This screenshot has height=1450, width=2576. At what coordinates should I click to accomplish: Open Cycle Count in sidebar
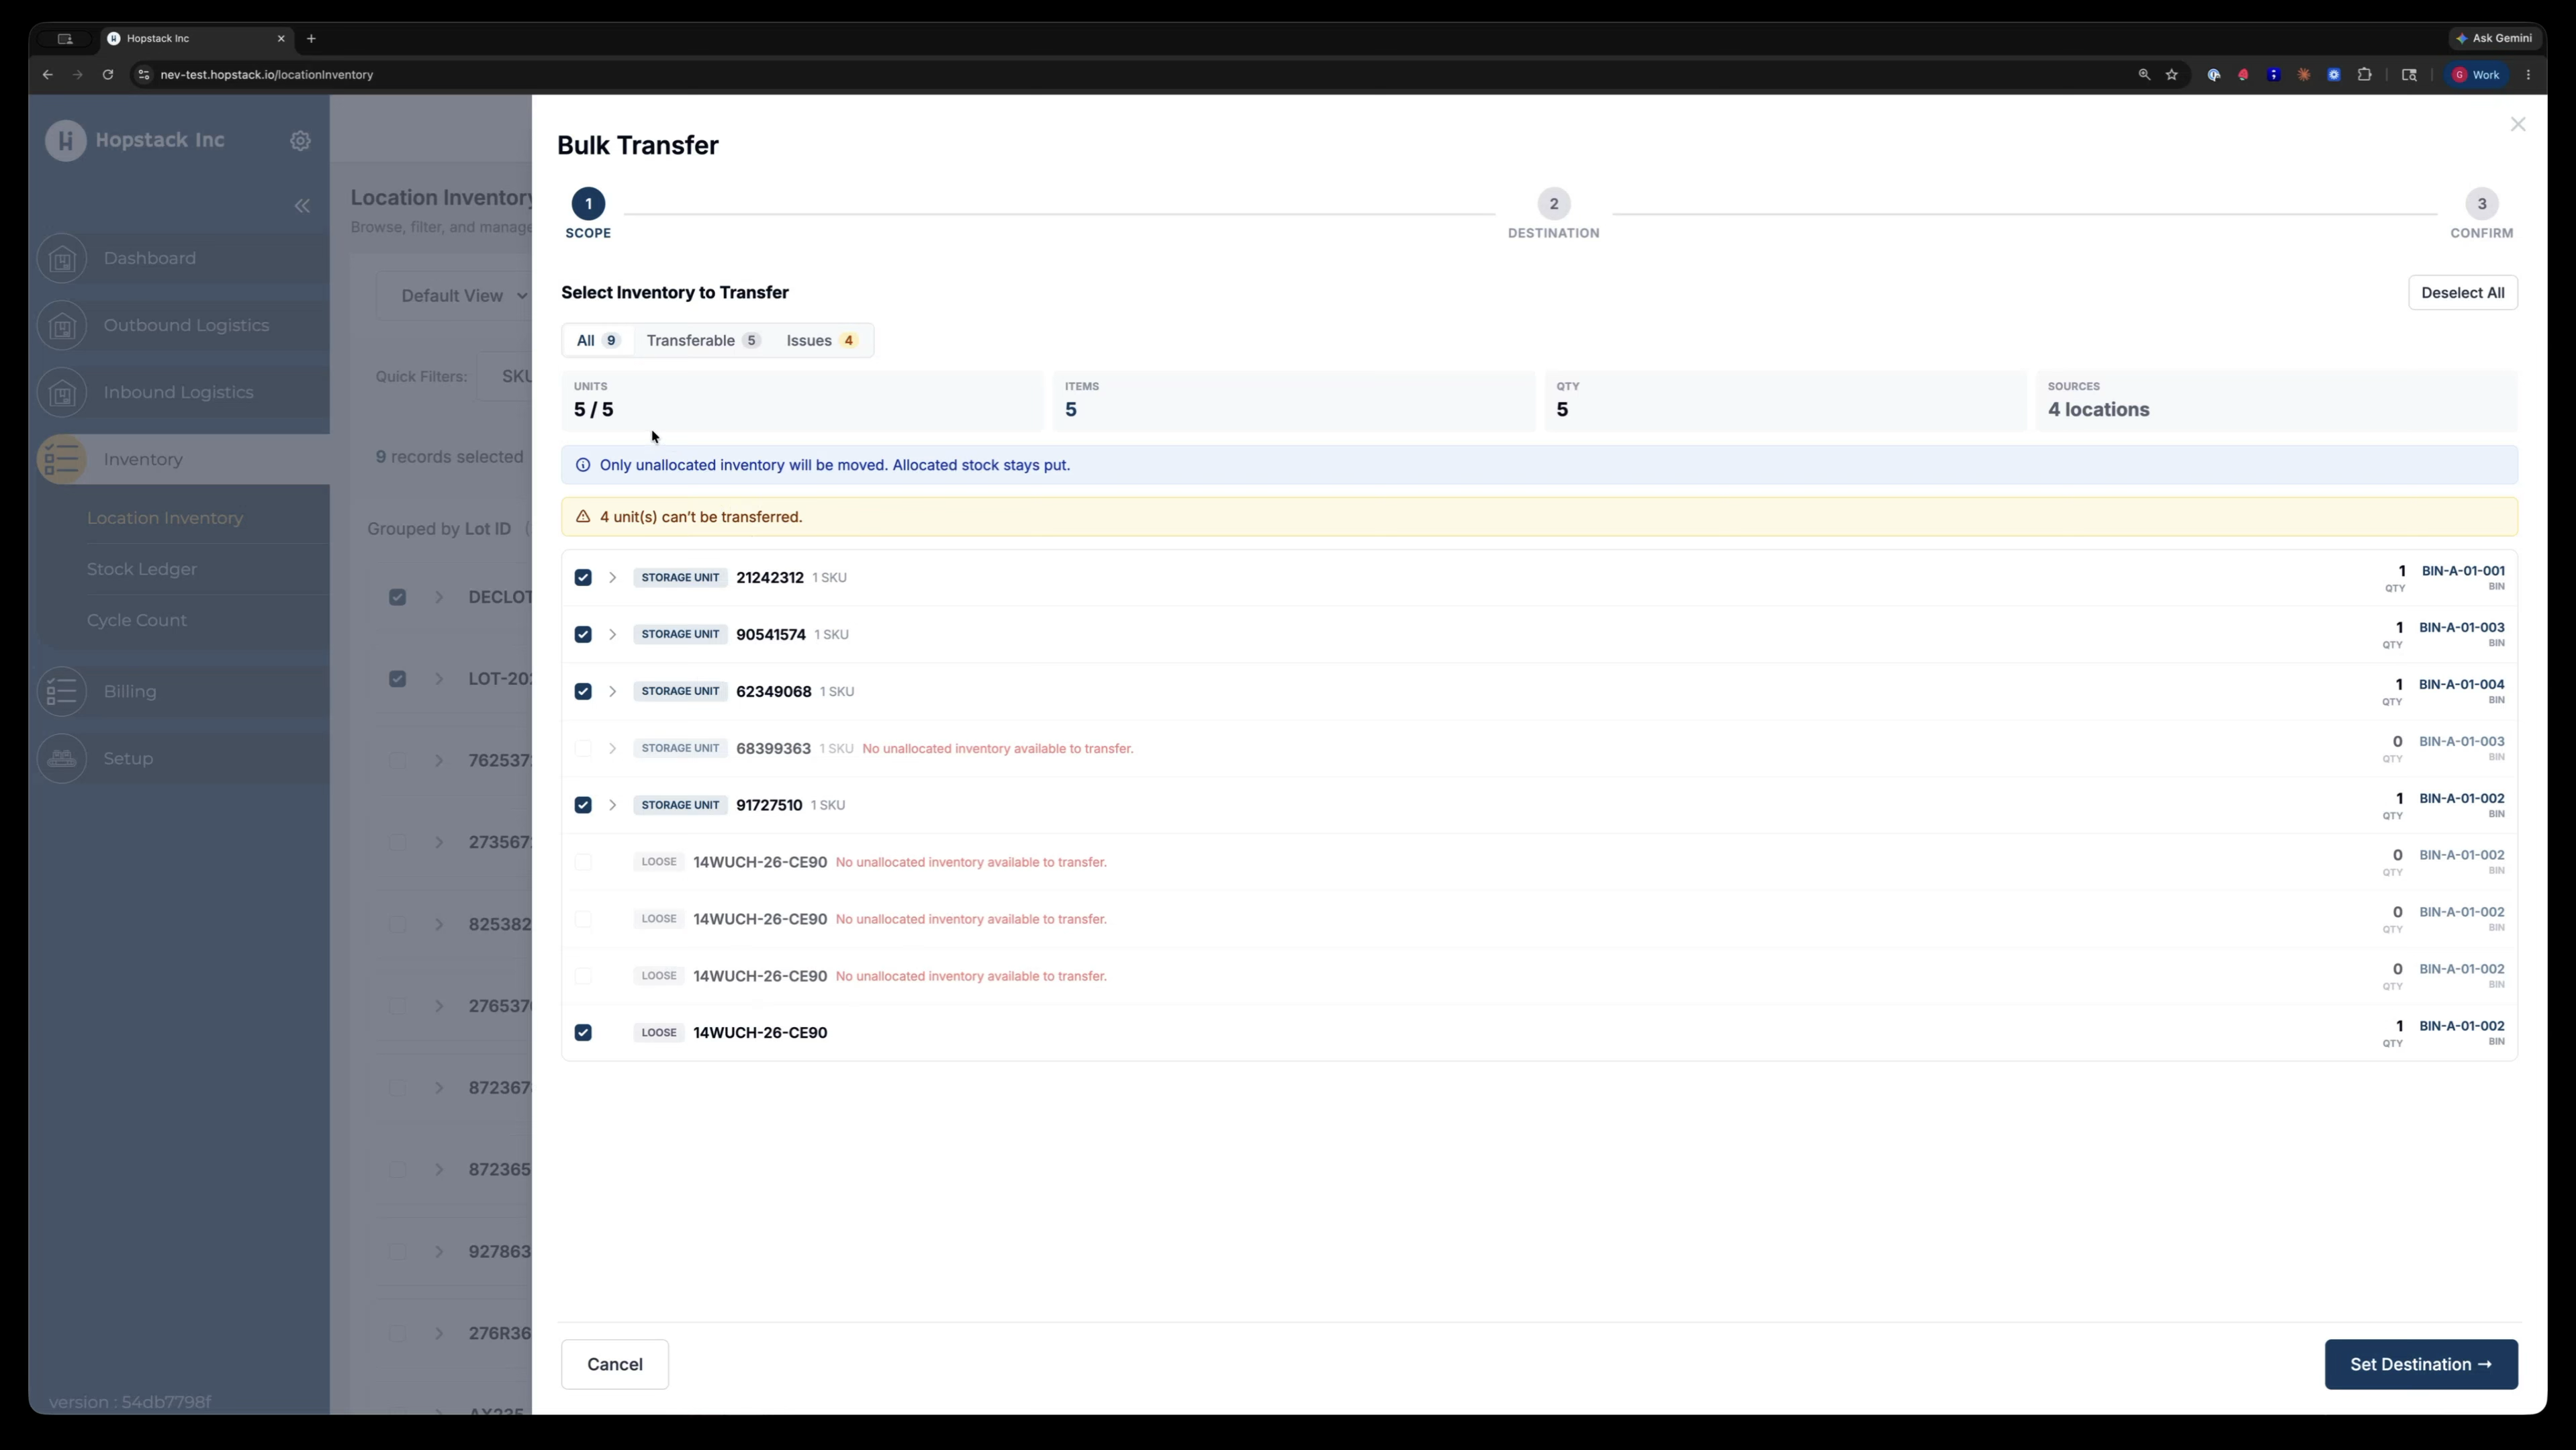coord(137,620)
